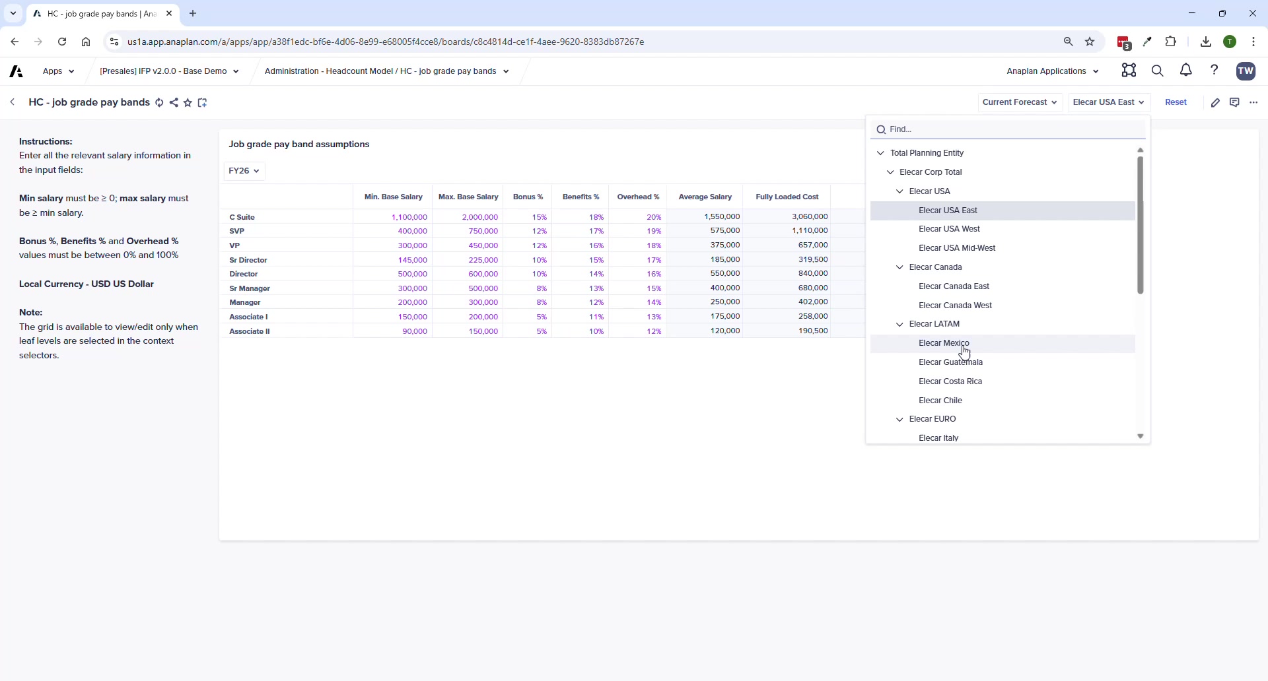Open the Anaplan Applications menu
1268x681 pixels.
[x=1051, y=71]
